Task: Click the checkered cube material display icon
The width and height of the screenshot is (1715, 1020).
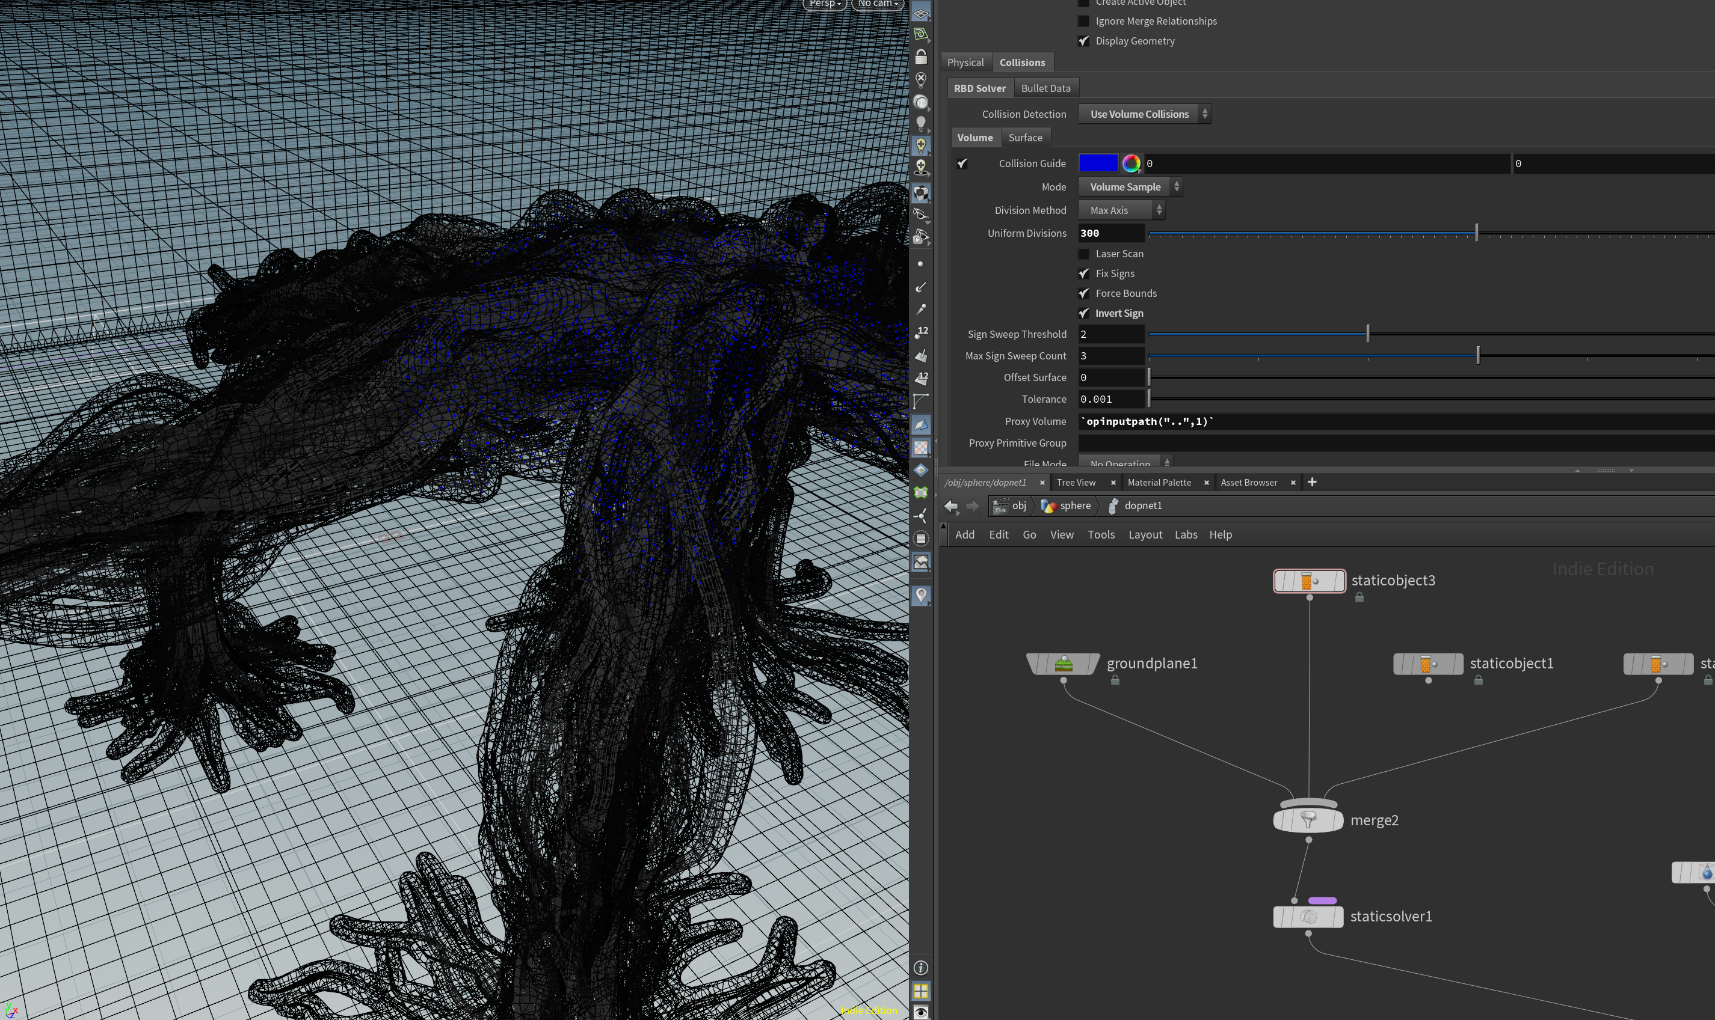Action: (920, 193)
